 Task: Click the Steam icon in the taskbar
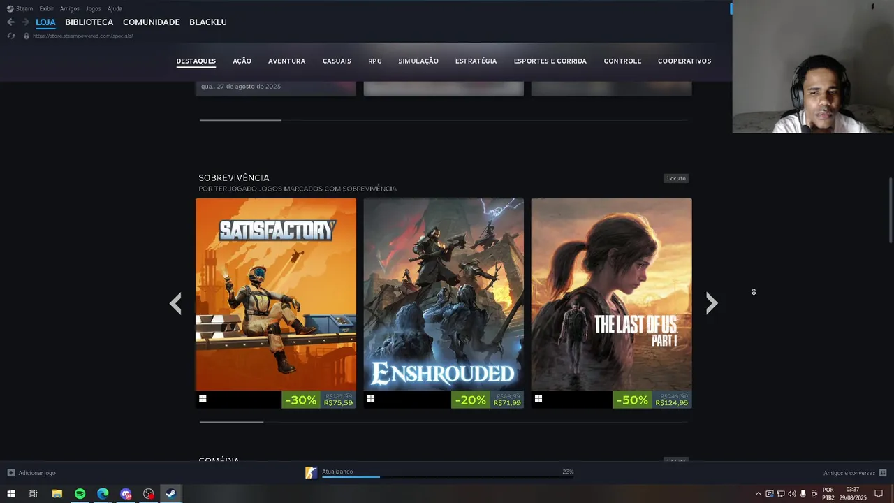pyautogui.click(x=170, y=494)
